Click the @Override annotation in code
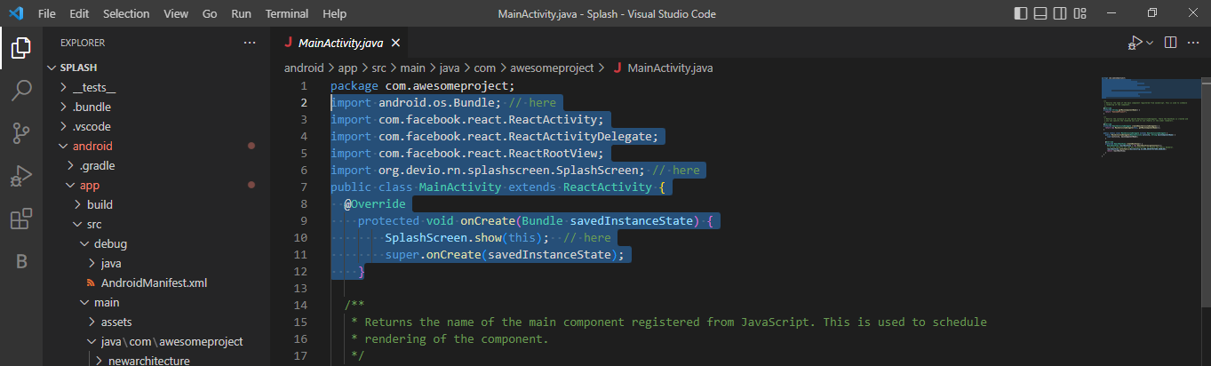The height and width of the screenshot is (366, 1211). tap(375, 203)
